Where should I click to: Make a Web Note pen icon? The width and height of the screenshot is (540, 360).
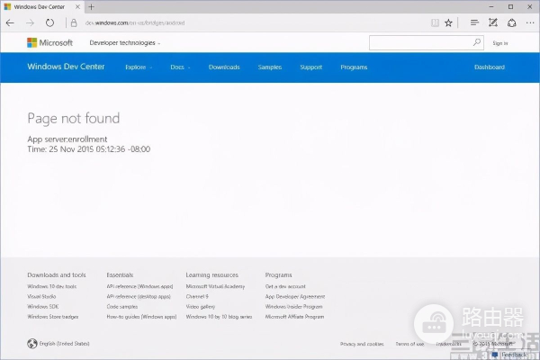click(493, 22)
